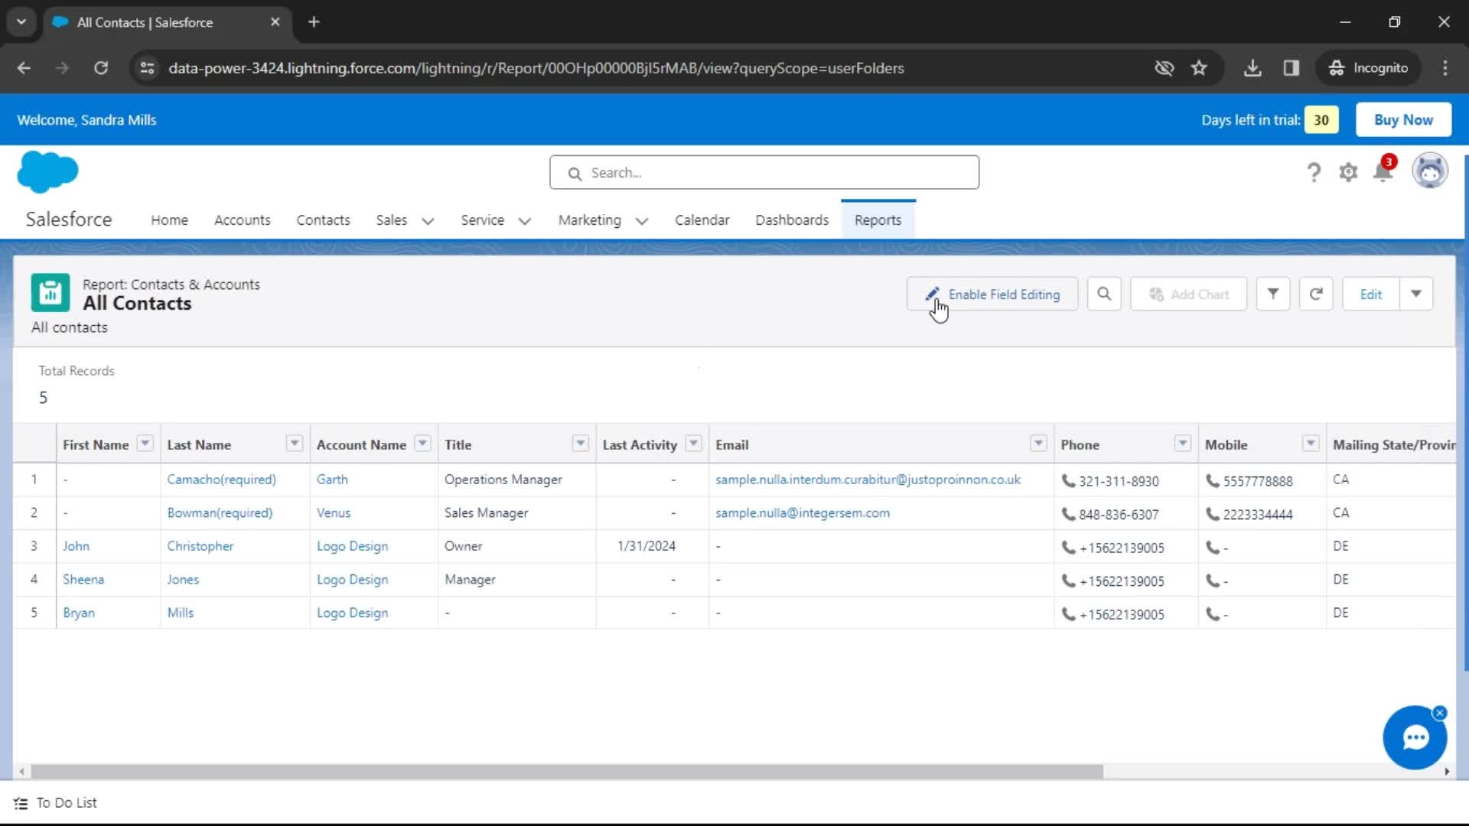Click the Buy Now button
Image resolution: width=1469 pixels, height=826 pixels.
coord(1402,120)
